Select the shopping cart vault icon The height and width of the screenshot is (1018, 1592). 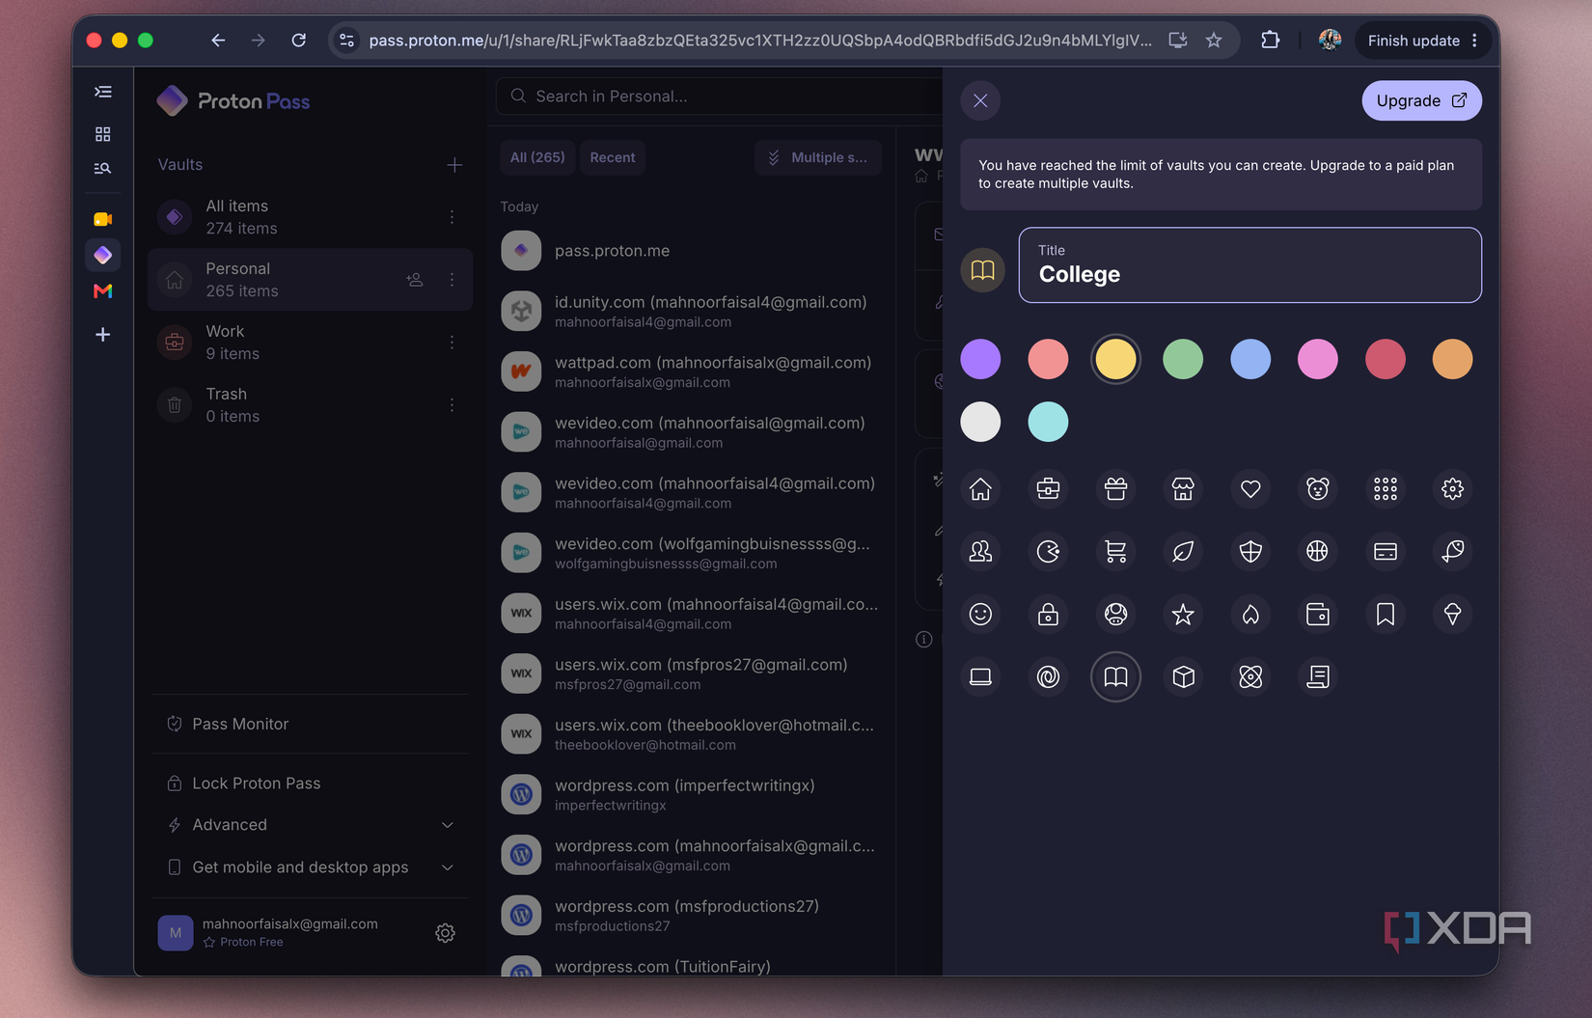coord(1115,551)
